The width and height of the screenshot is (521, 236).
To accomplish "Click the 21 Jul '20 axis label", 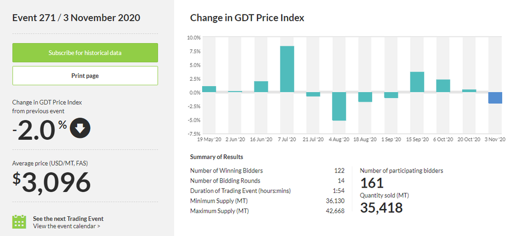I will pos(313,139).
